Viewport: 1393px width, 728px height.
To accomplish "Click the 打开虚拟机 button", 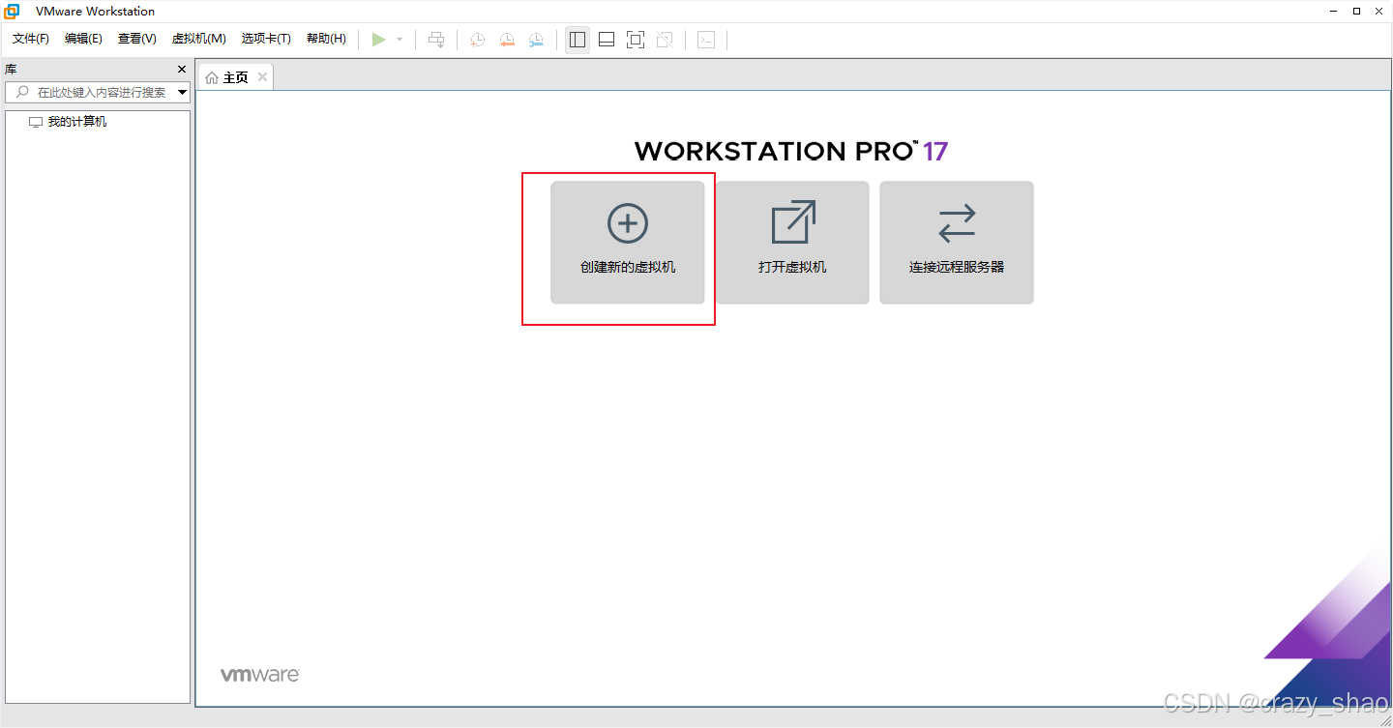I will point(792,243).
